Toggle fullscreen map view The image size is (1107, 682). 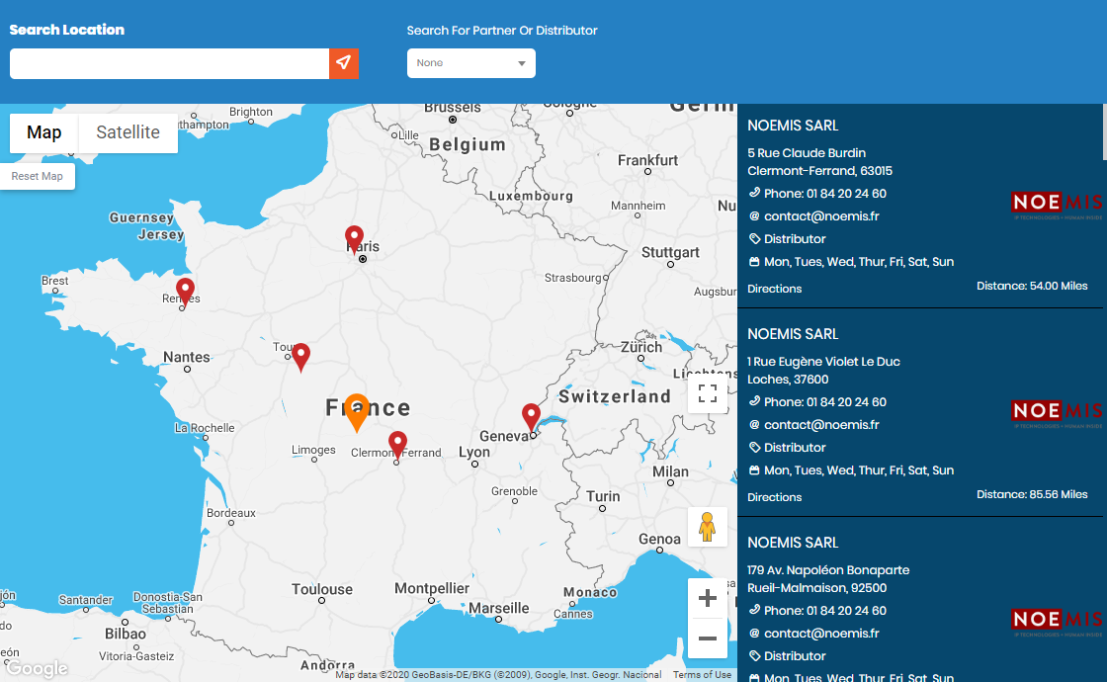(x=708, y=392)
